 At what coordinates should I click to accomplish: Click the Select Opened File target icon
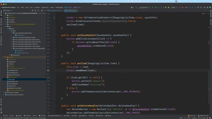click(x=32, y=10)
